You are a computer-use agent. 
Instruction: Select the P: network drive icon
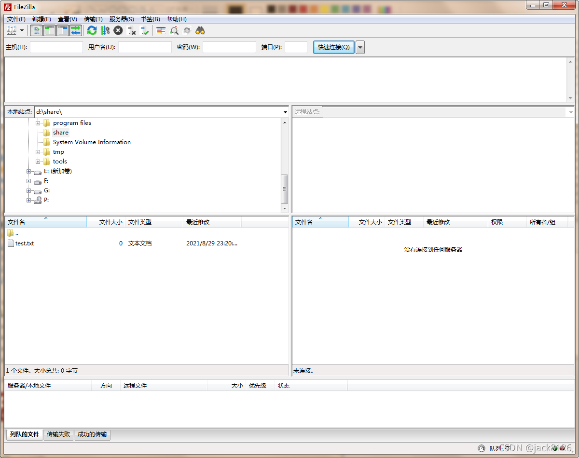(38, 200)
